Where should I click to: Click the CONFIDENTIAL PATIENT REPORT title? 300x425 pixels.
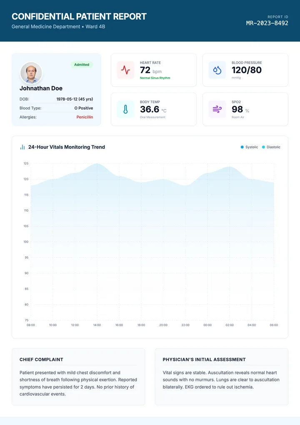click(79, 17)
